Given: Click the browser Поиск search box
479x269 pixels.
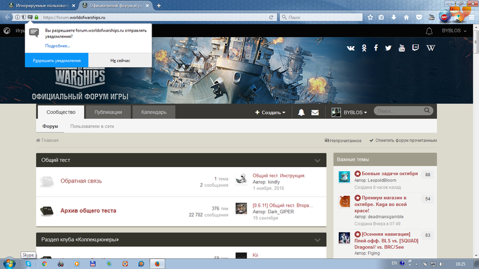Looking at the screenshot, I should pyautogui.click(x=321, y=17).
